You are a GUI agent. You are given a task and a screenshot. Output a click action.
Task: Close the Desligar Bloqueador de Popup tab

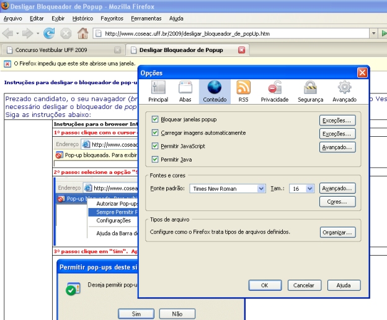[241, 50]
